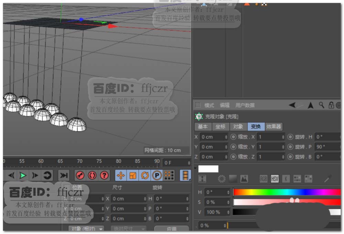
Task: Go to previous keyframe in transport controls
Action: [x=11, y=175]
